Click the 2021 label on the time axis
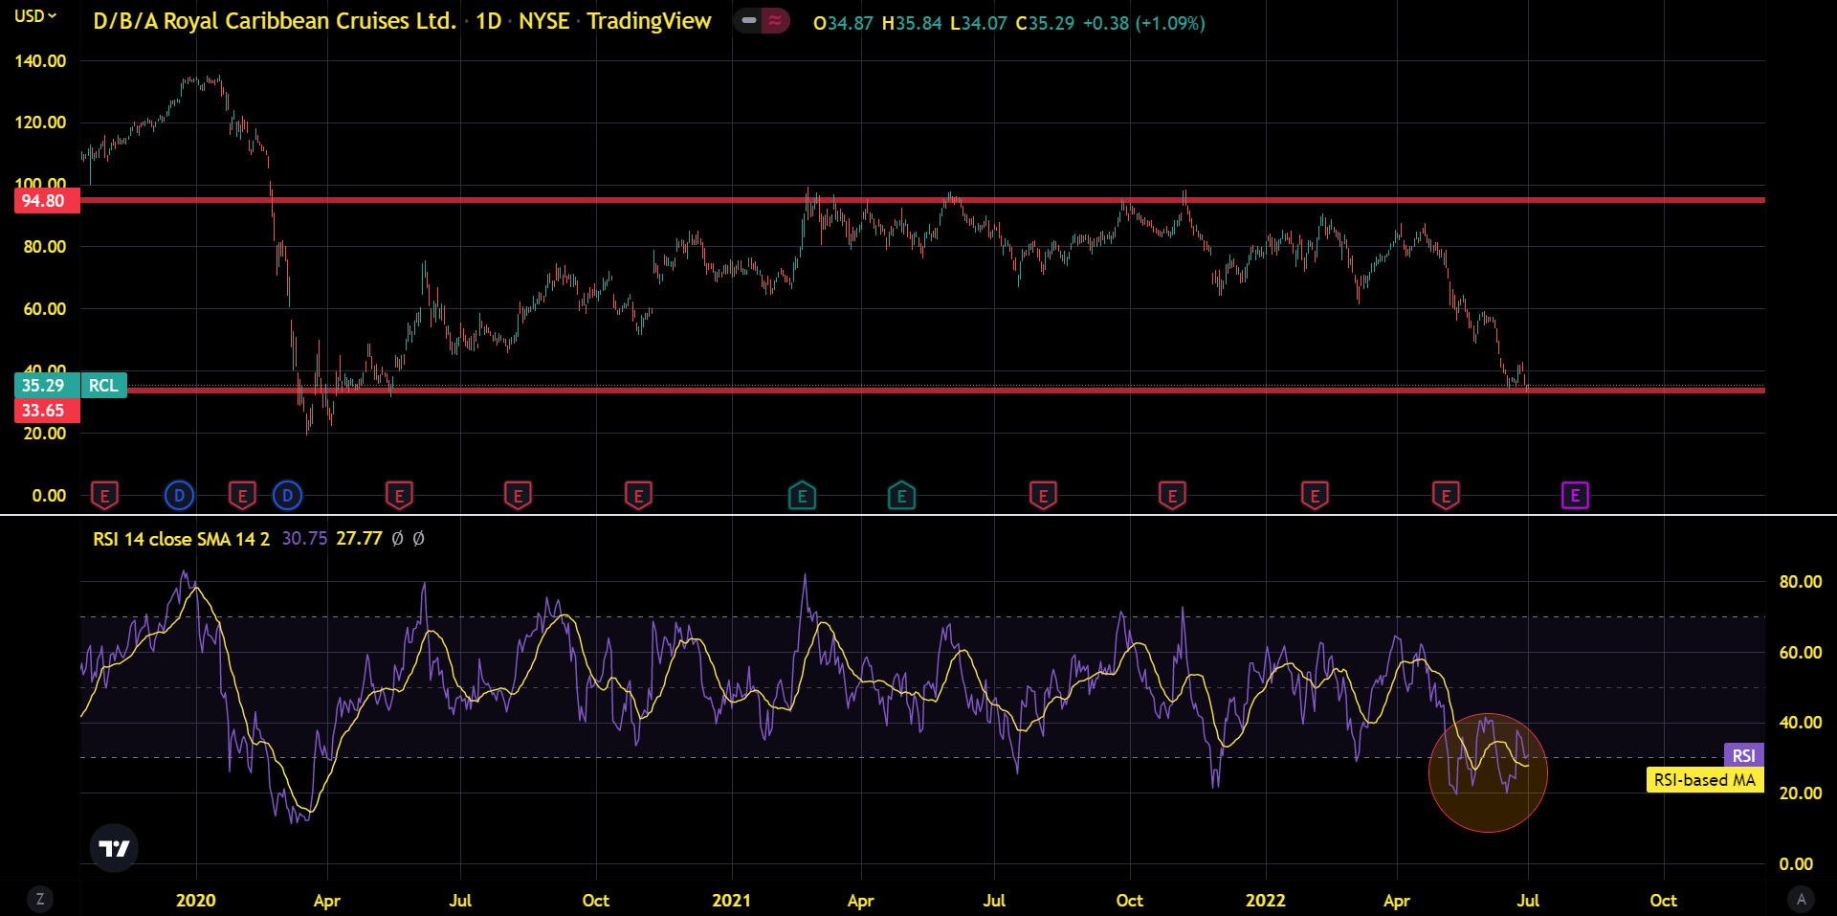Viewport: 1837px width, 916px height. tap(732, 901)
